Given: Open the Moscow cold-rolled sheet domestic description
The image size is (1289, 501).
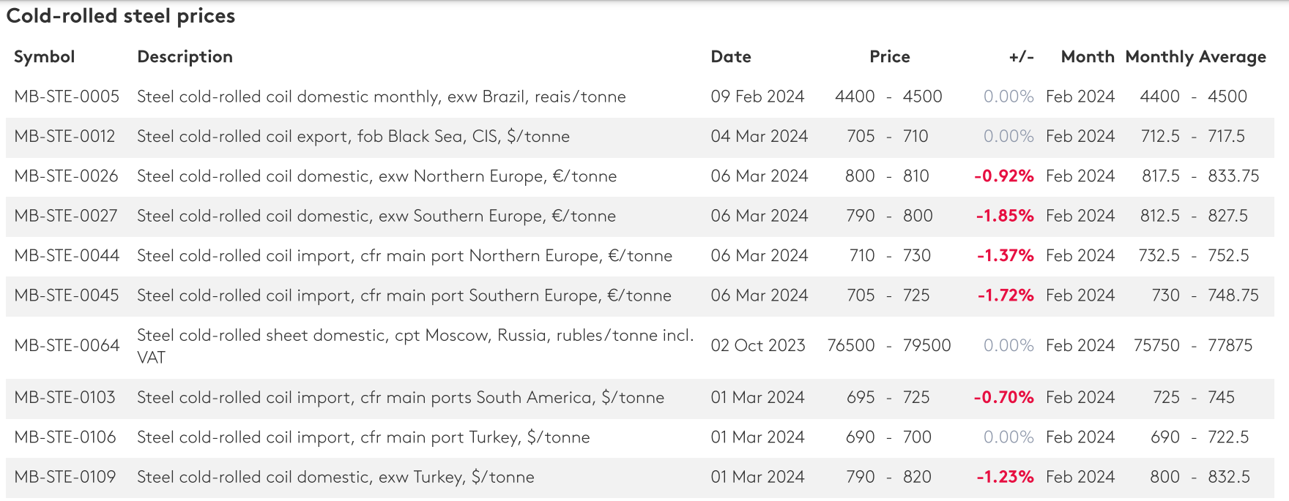Looking at the screenshot, I should (x=415, y=336).
